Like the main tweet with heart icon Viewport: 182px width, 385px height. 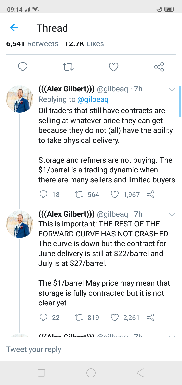point(113,67)
